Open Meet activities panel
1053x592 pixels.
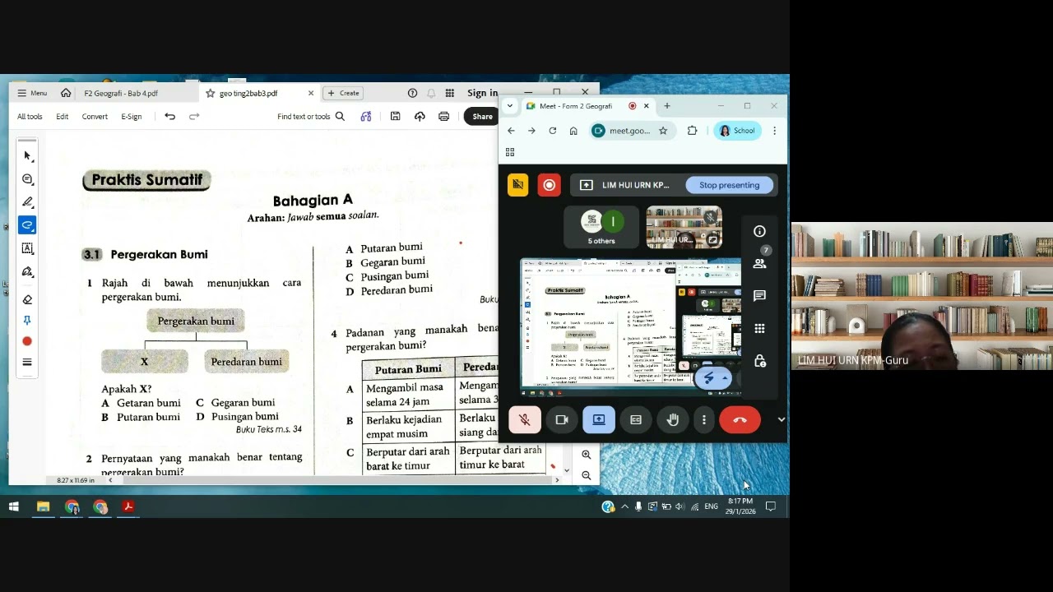pos(759,329)
